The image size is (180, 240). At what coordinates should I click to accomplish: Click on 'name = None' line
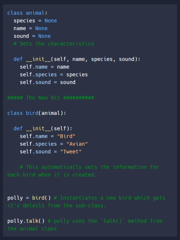[30, 28]
